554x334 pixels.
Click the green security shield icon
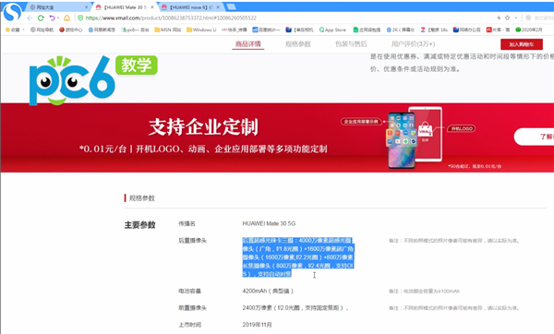80,18
